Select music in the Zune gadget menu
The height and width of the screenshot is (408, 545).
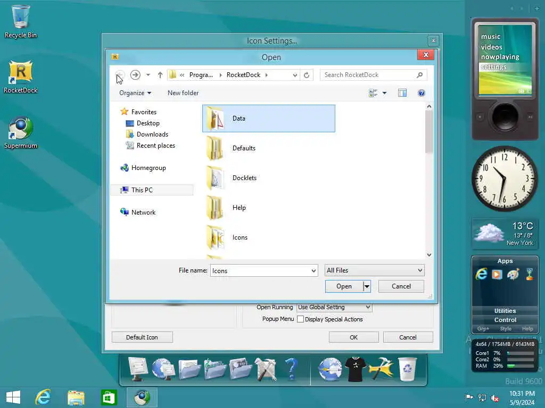coord(491,37)
